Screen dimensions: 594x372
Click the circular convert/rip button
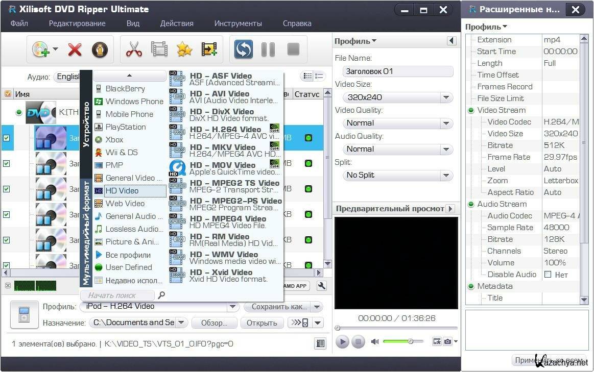click(244, 49)
